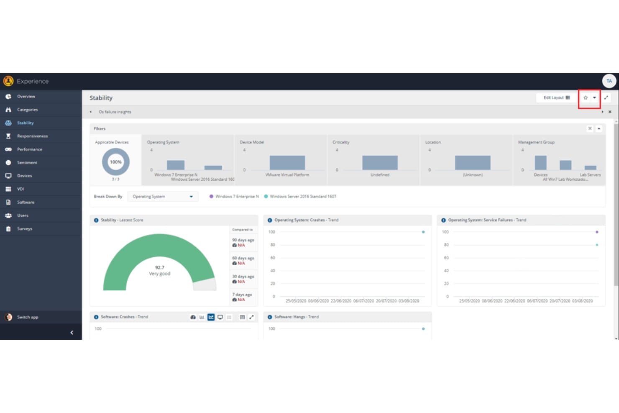Open the favorites dropdown arrow

594,98
